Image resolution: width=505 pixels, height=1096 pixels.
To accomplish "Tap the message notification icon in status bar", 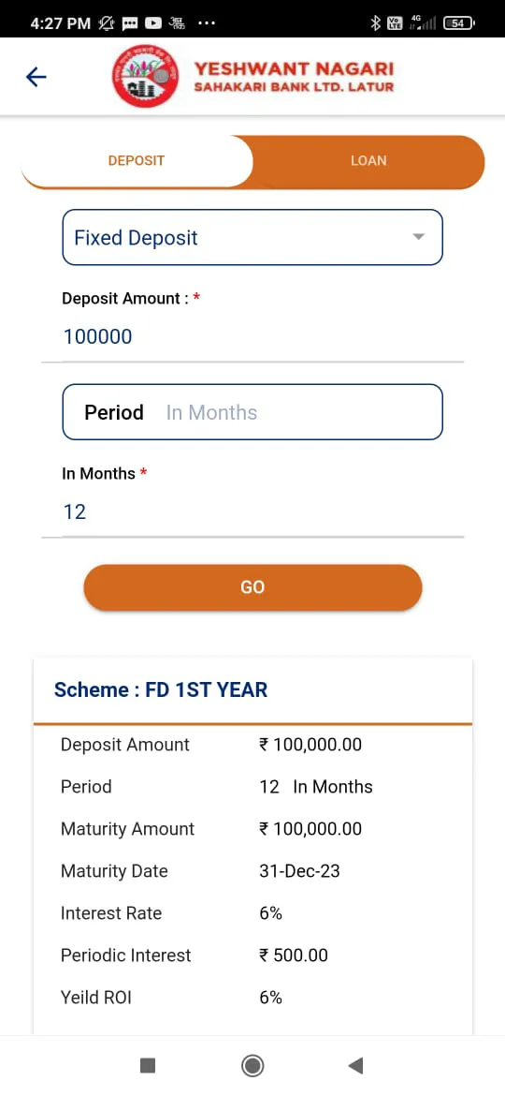I will pos(130,23).
